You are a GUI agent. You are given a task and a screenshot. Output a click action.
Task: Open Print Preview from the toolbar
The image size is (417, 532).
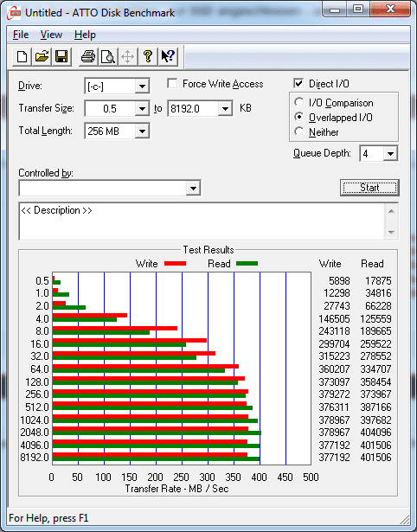[x=108, y=56]
